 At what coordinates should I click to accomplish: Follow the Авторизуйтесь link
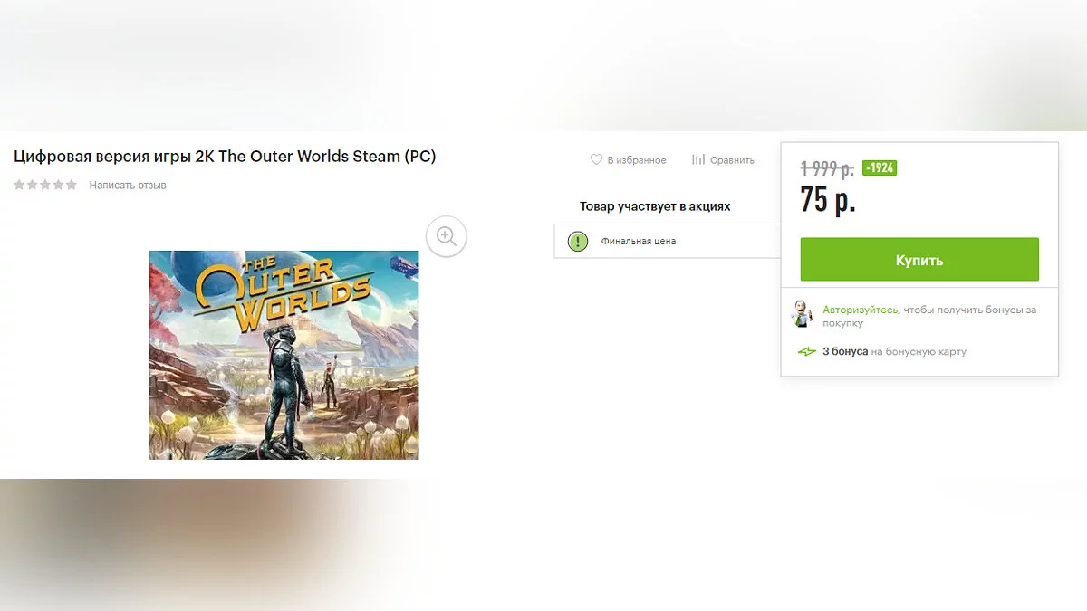860,310
